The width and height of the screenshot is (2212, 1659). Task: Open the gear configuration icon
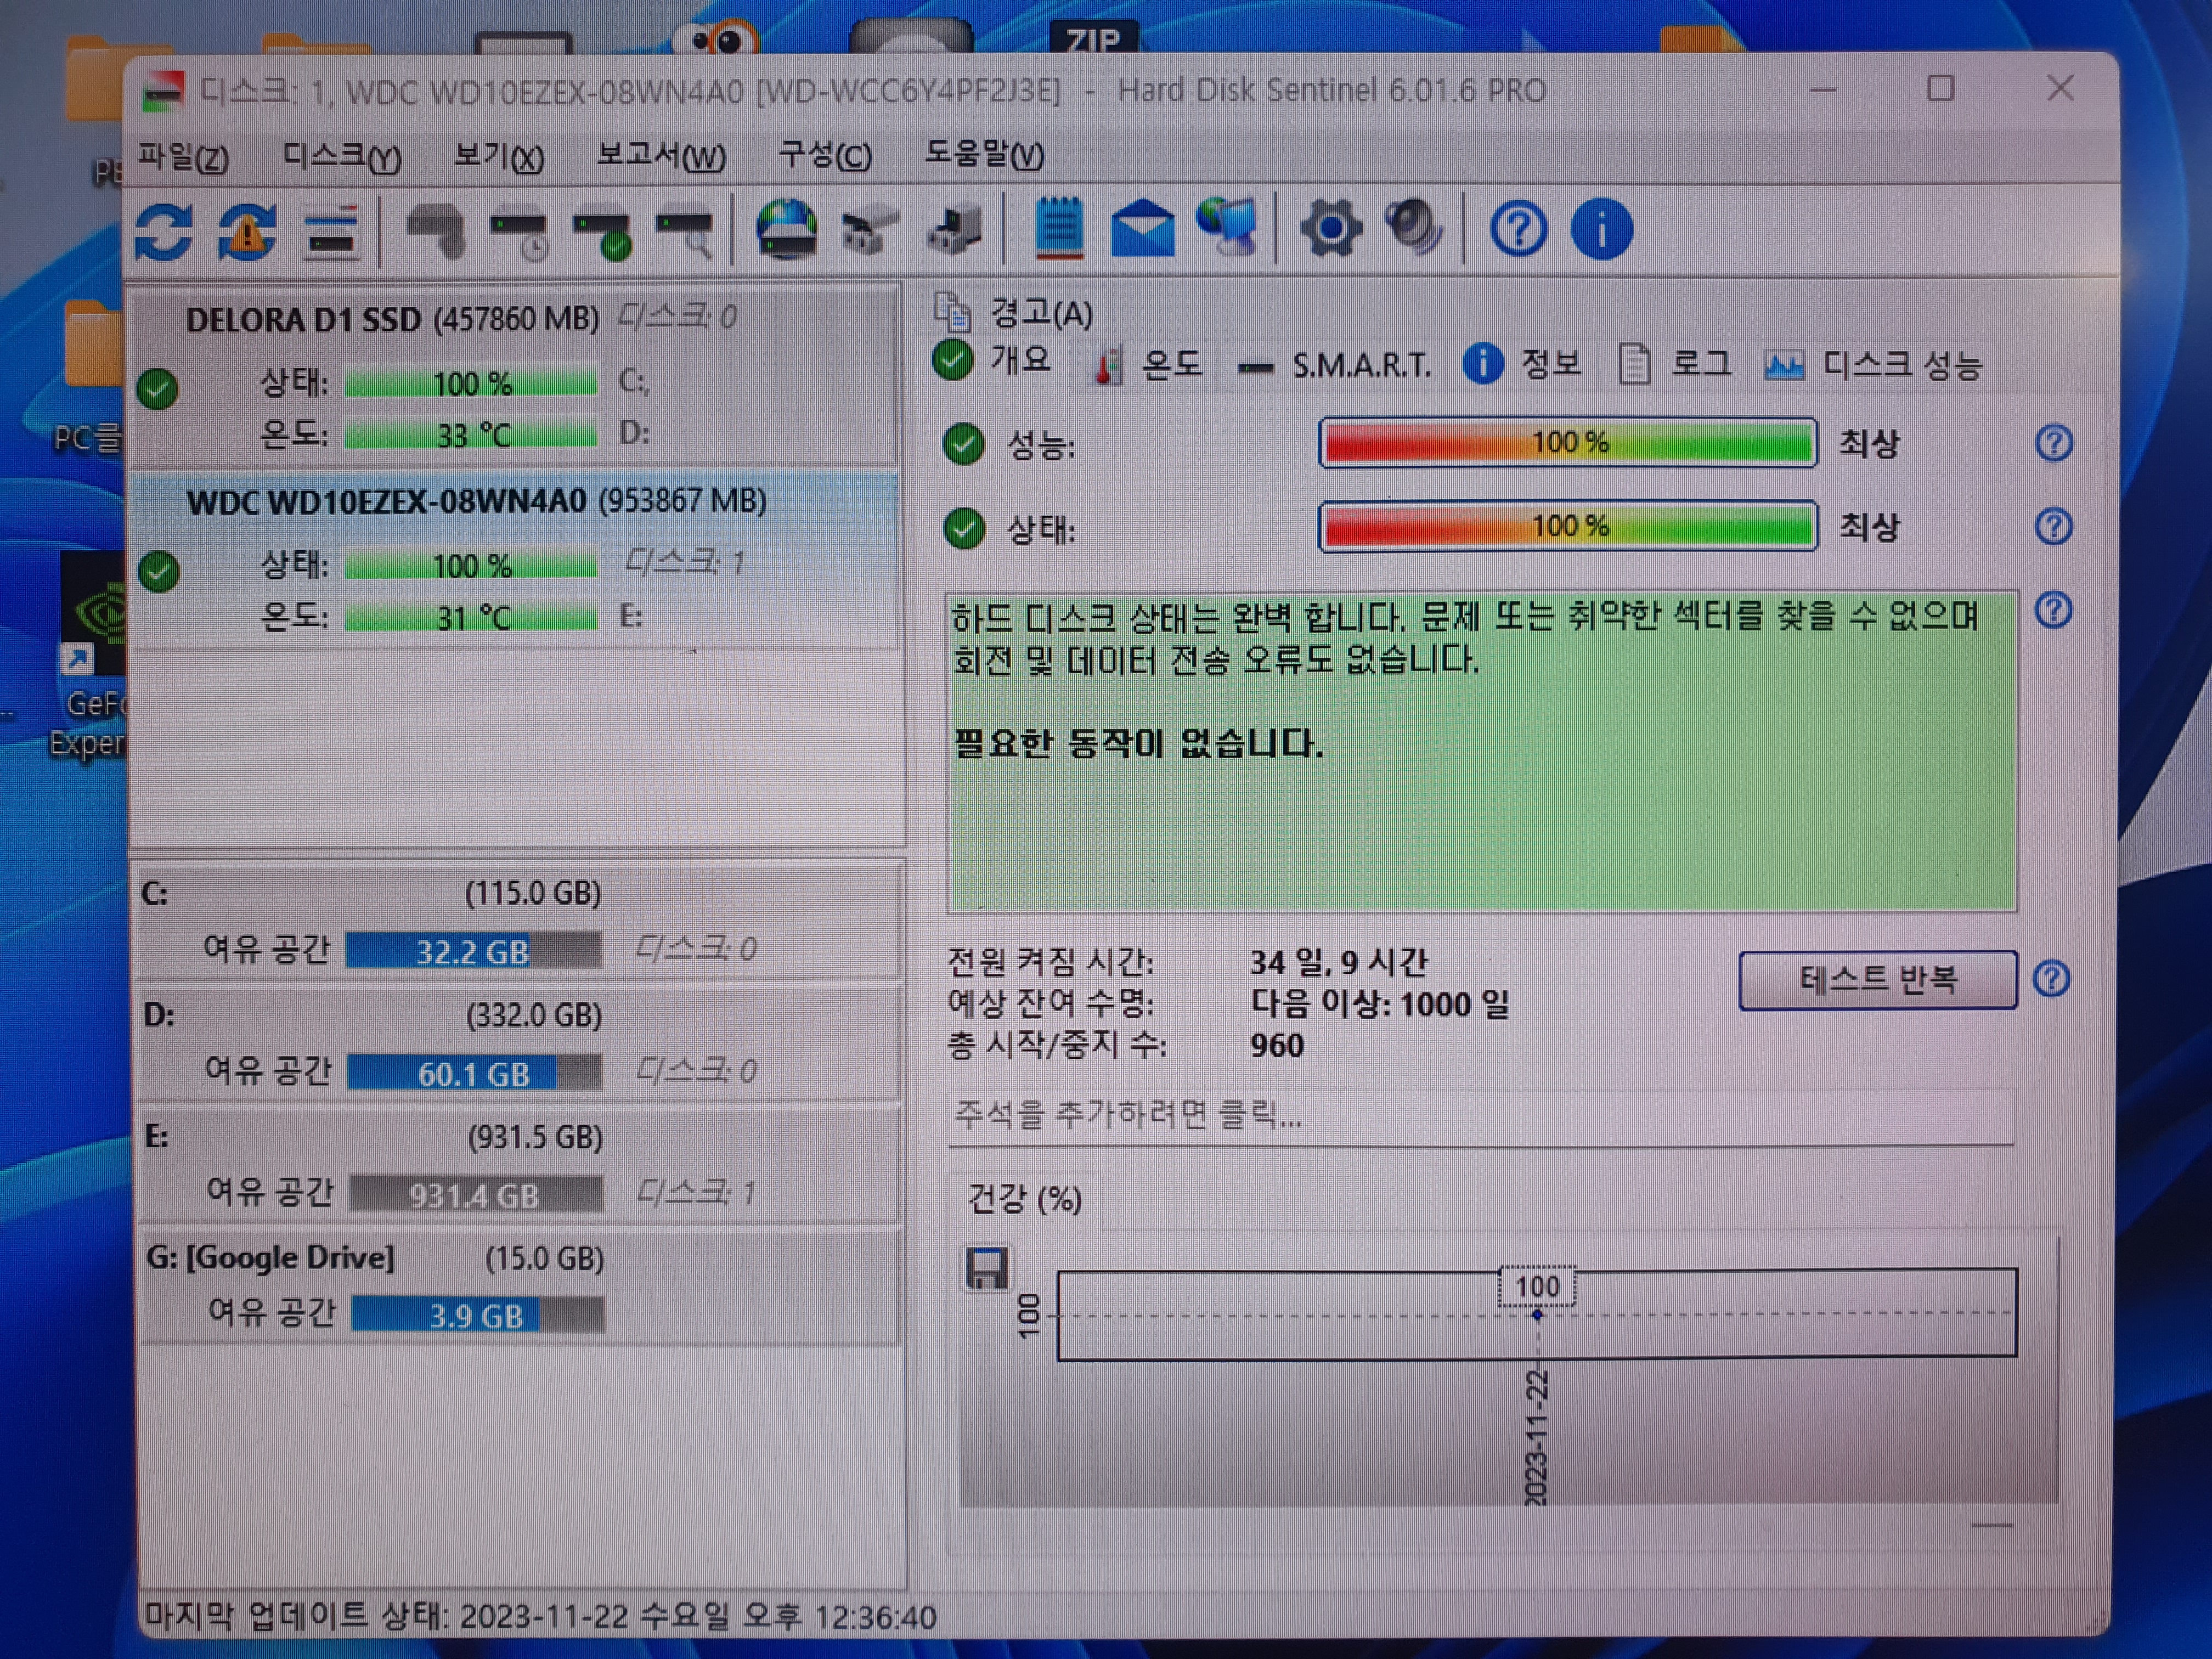(1332, 229)
